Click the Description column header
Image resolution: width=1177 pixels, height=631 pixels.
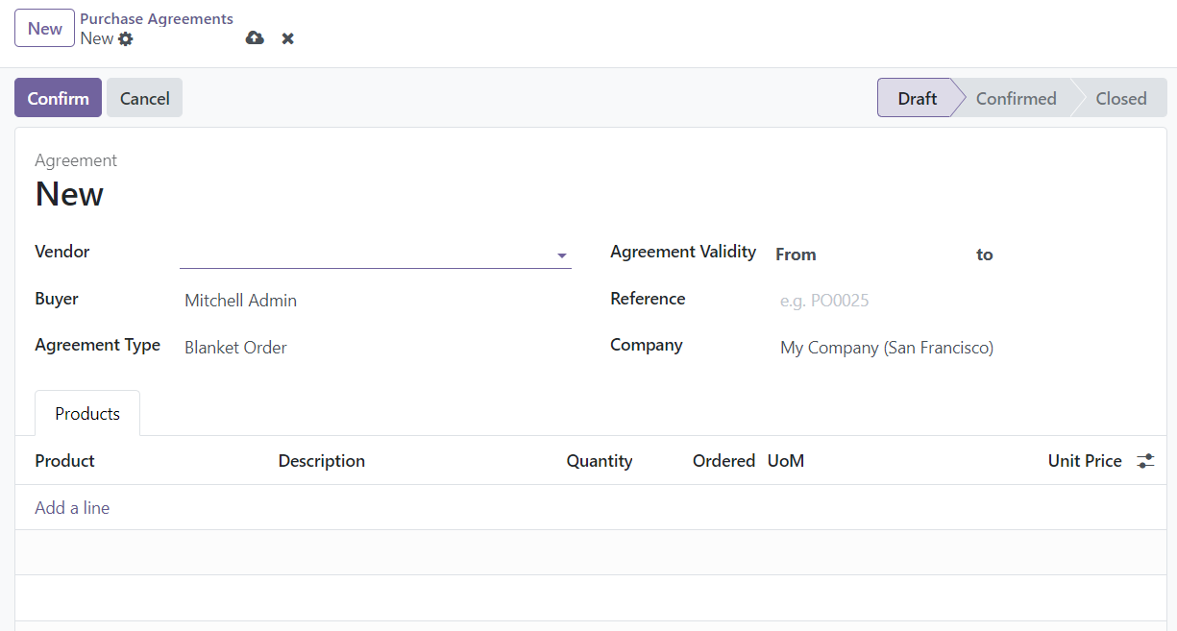322,461
